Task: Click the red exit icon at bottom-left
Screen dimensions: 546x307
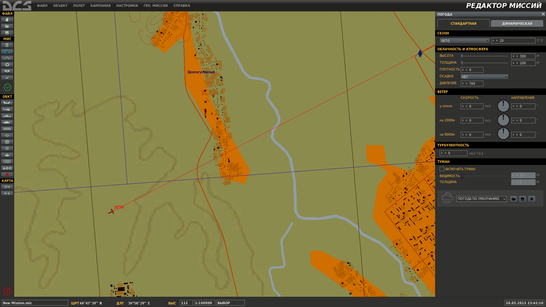Action: [x=7, y=291]
